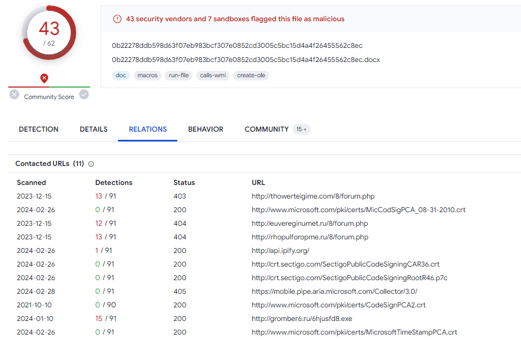Click the community score upvote check icon
Viewport: 521px width, 340px height.
pyautogui.click(x=84, y=95)
